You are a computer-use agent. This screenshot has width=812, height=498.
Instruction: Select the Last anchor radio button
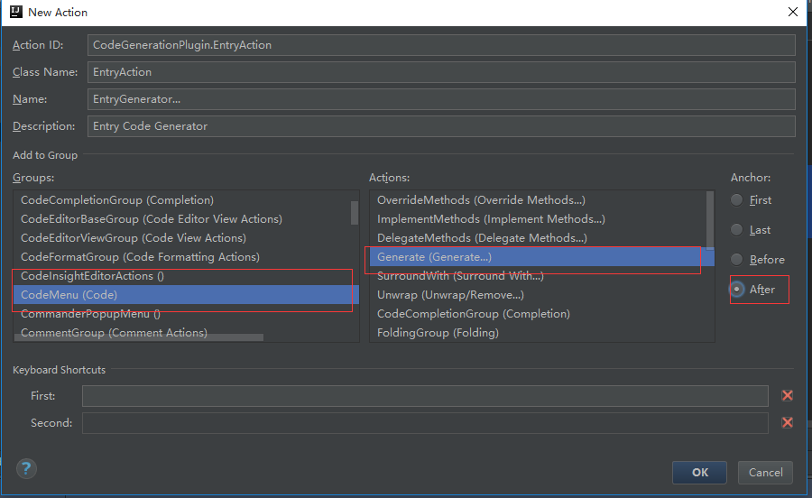[x=736, y=230]
